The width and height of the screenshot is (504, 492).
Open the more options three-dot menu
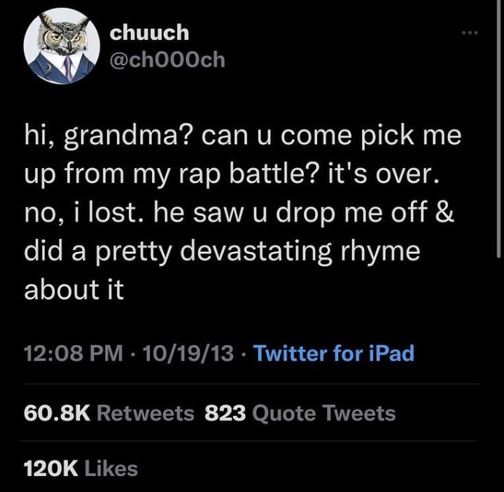click(470, 33)
